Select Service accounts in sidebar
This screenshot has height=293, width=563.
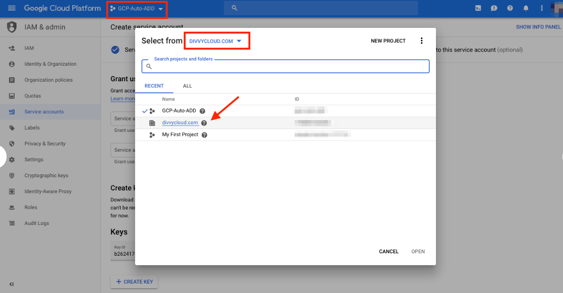tap(50, 112)
